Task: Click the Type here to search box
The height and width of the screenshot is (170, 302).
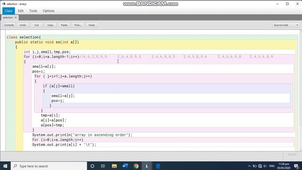Action: 49,166
